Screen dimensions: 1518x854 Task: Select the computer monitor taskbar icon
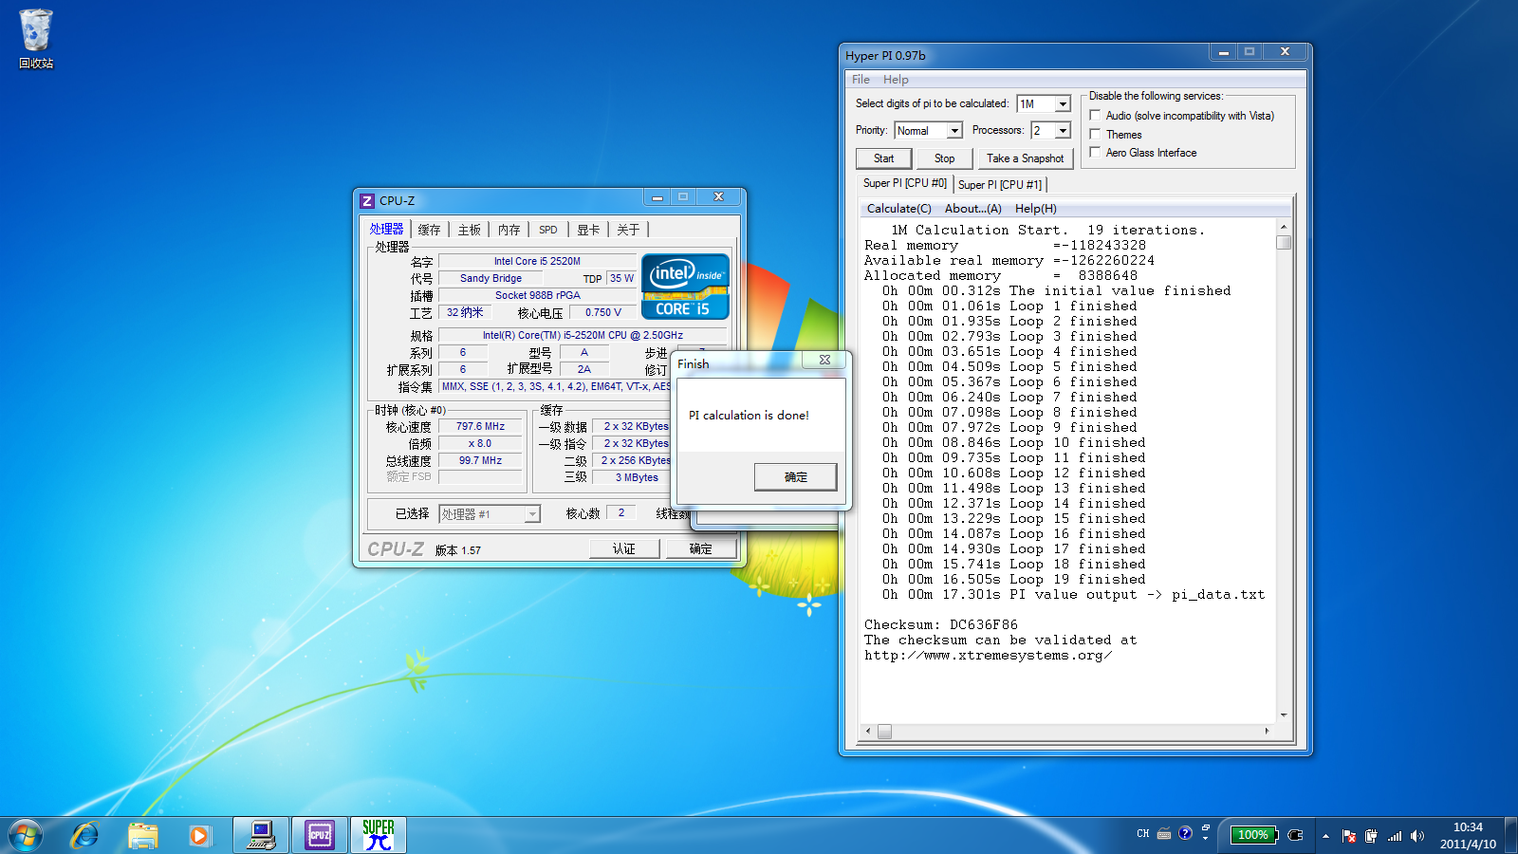pyautogui.click(x=261, y=835)
